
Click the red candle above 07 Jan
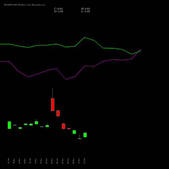[64, 126]
